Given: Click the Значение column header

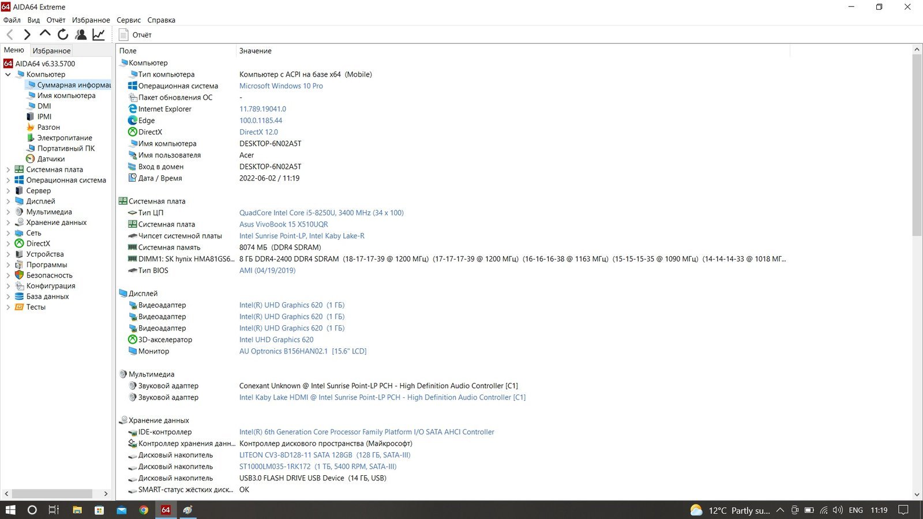Looking at the screenshot, I should [x=256, y=51].
